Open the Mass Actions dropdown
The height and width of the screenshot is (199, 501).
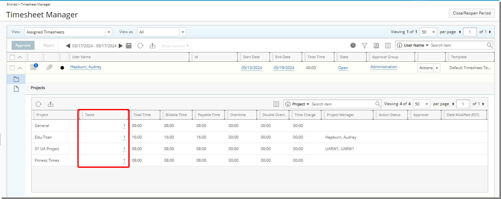[175, 46]
